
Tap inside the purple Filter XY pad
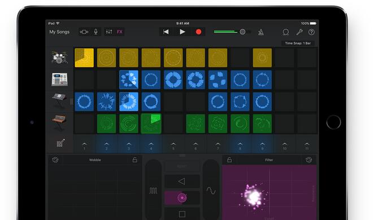pyautogui.click(x=269, y=192)
